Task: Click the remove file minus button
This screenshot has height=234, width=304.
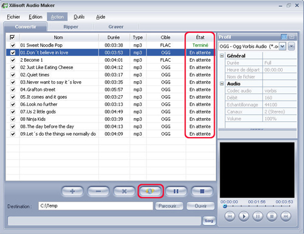Action: coord(98,191)
